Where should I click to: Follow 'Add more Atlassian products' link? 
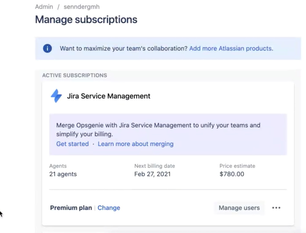point(231,48)
